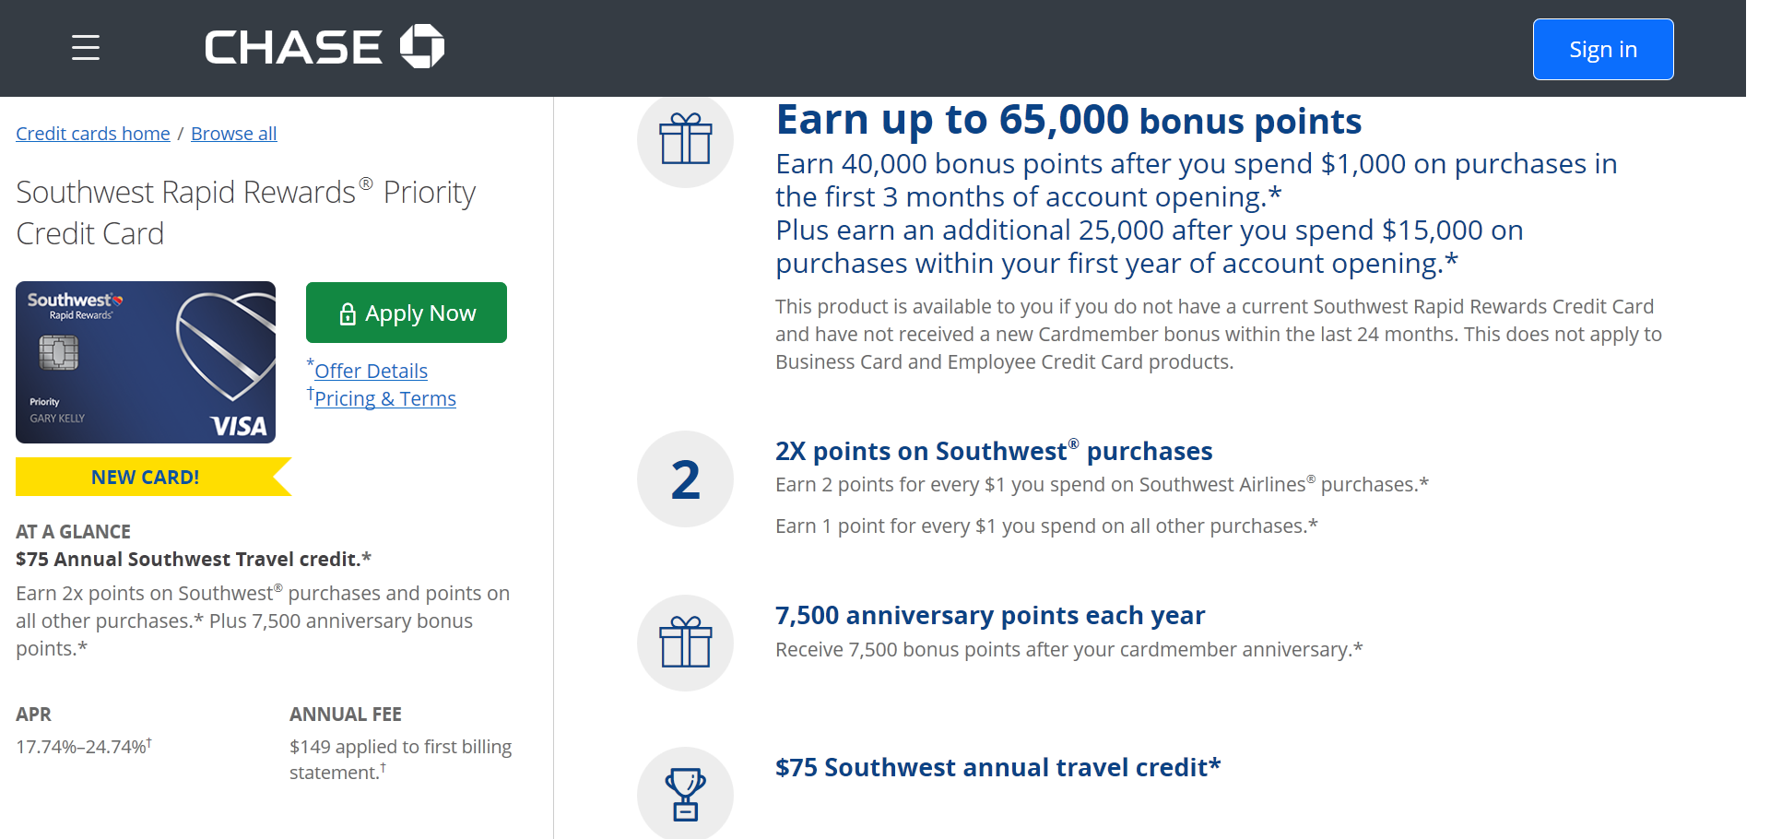Screen dimensions: 1770x839
Task: Click the Sign in button
Action: [1603, 50]
